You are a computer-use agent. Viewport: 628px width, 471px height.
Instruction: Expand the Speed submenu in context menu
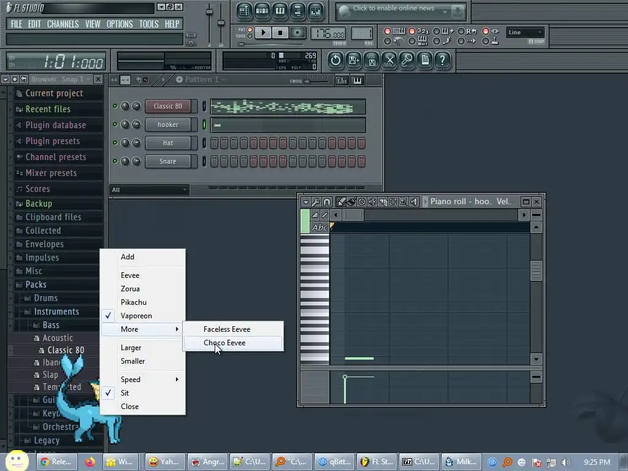(143, 379)
